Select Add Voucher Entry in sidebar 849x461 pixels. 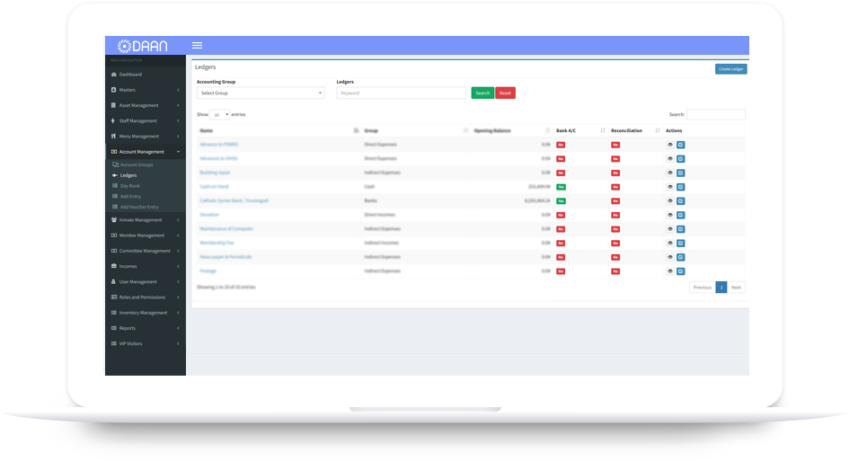138,207
